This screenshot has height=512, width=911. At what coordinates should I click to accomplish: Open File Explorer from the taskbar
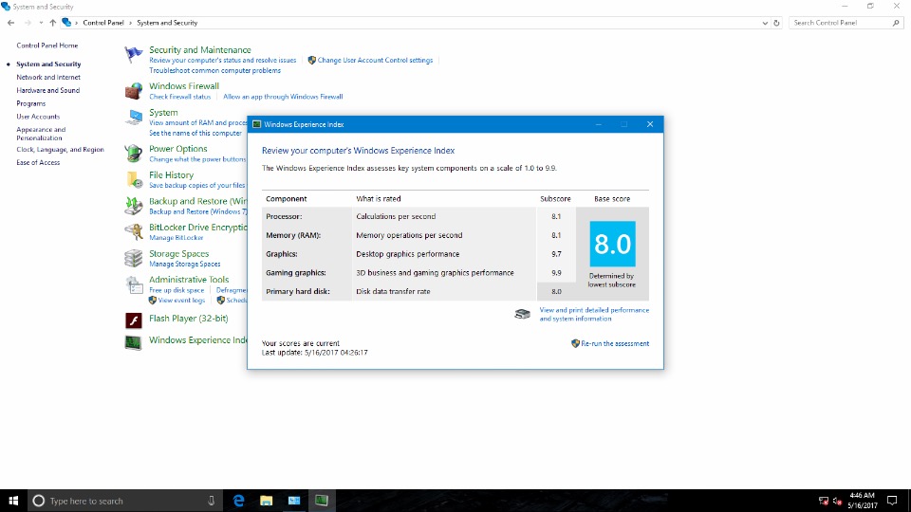[266, 501]
